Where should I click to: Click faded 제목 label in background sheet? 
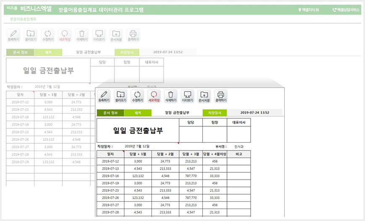[x=48, y=52]
